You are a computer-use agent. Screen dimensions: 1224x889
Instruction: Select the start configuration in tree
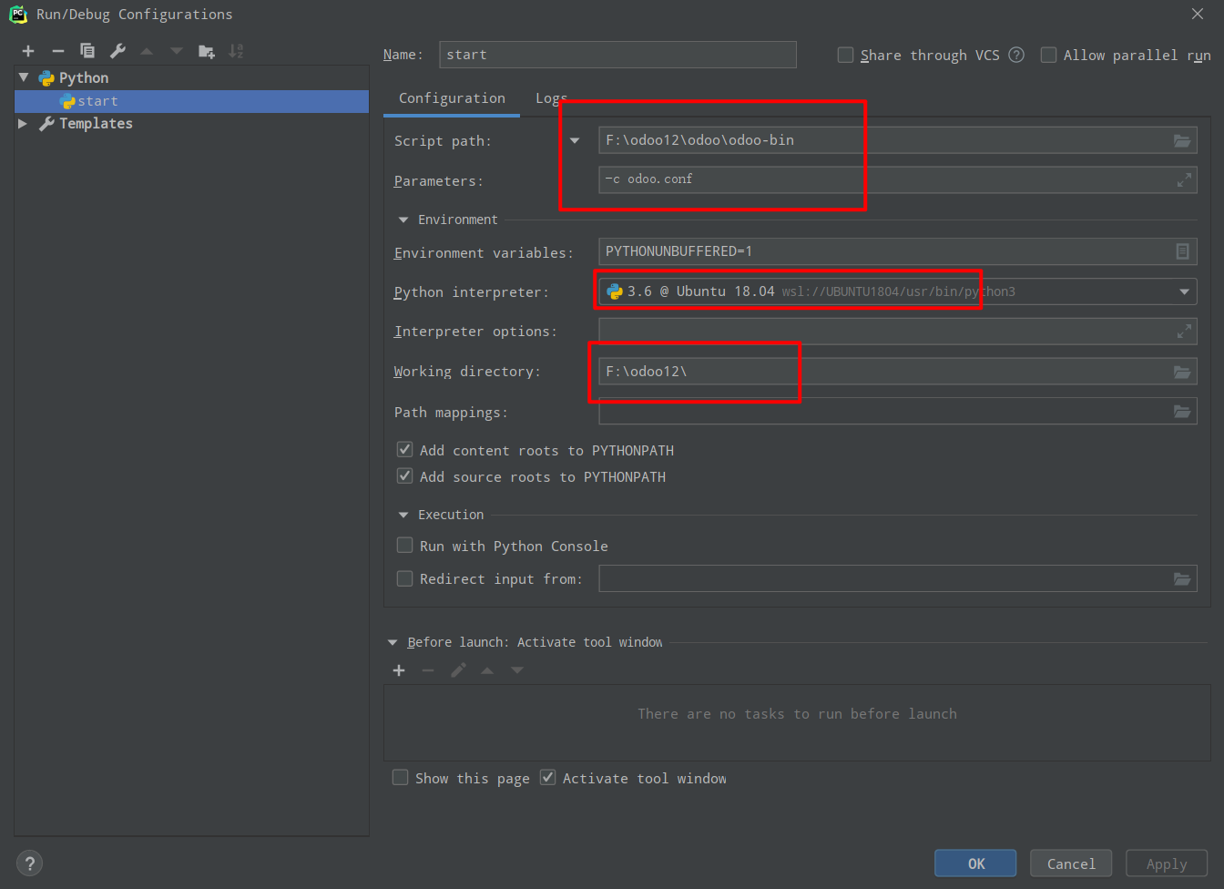[x=191, y=101]
